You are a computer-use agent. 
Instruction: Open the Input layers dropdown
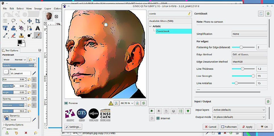pyautogui.click(x=239, y=110)
